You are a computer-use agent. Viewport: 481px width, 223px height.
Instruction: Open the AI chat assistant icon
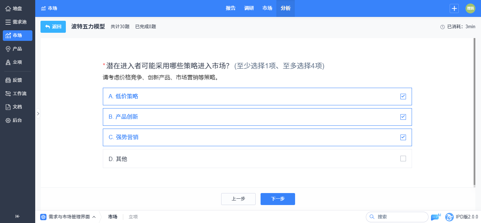point(436,217)
